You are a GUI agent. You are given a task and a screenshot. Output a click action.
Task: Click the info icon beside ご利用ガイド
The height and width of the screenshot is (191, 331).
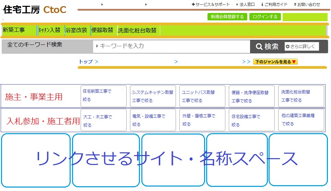(x=262, y=4)
